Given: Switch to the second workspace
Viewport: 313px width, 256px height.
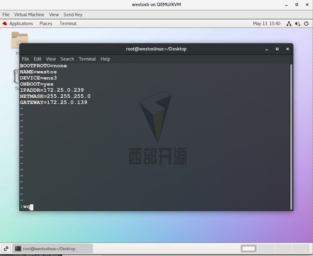Looking at the screenshot, I should point(266,249).
